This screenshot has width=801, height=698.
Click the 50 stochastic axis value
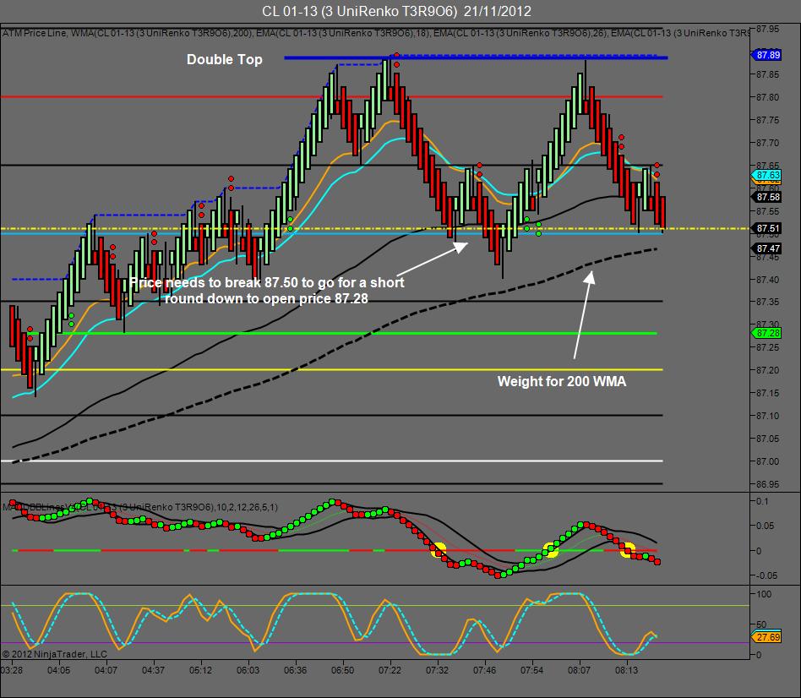click(761, 624)
